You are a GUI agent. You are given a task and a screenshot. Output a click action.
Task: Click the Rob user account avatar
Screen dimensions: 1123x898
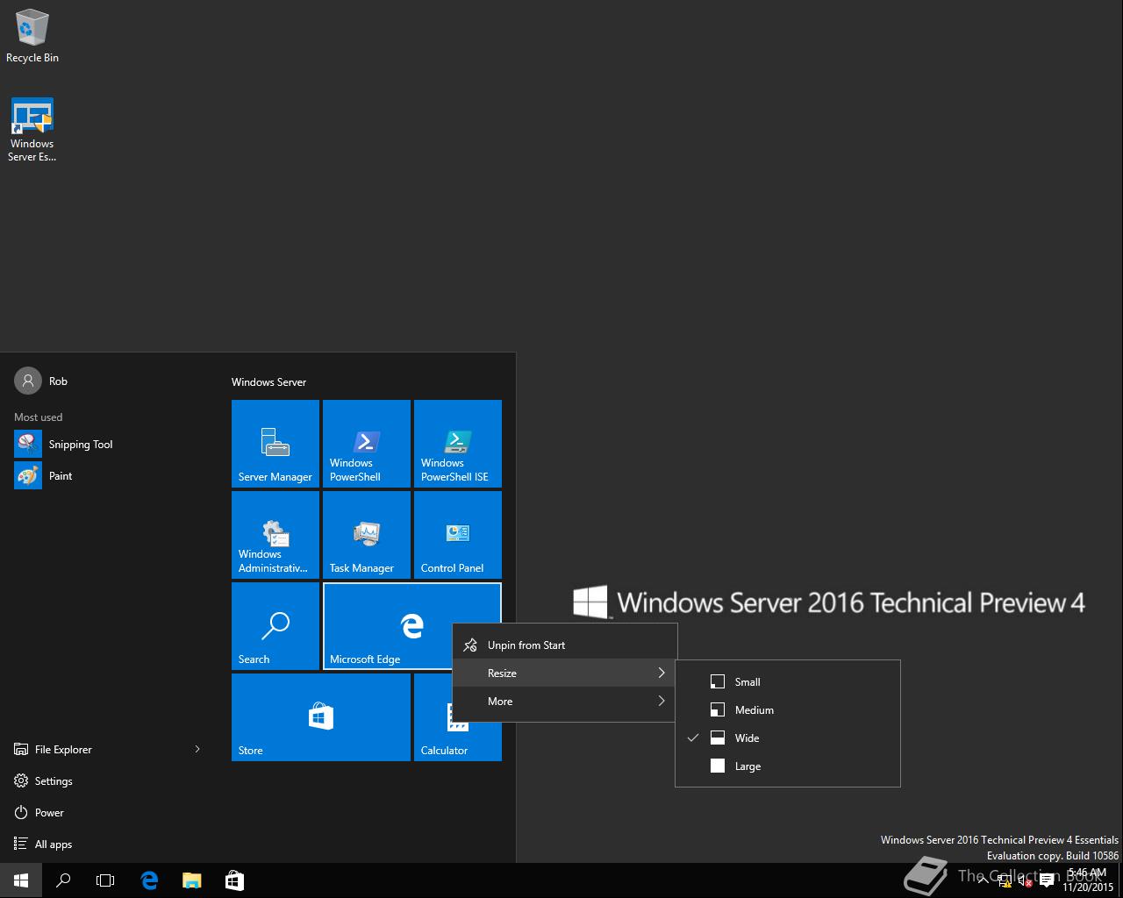[28, 381]
